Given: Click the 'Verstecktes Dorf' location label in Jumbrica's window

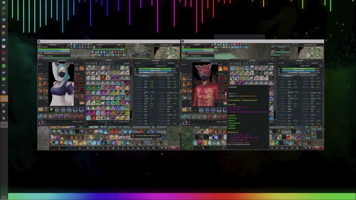Looking at the screenshot, I should click(166, 45).
